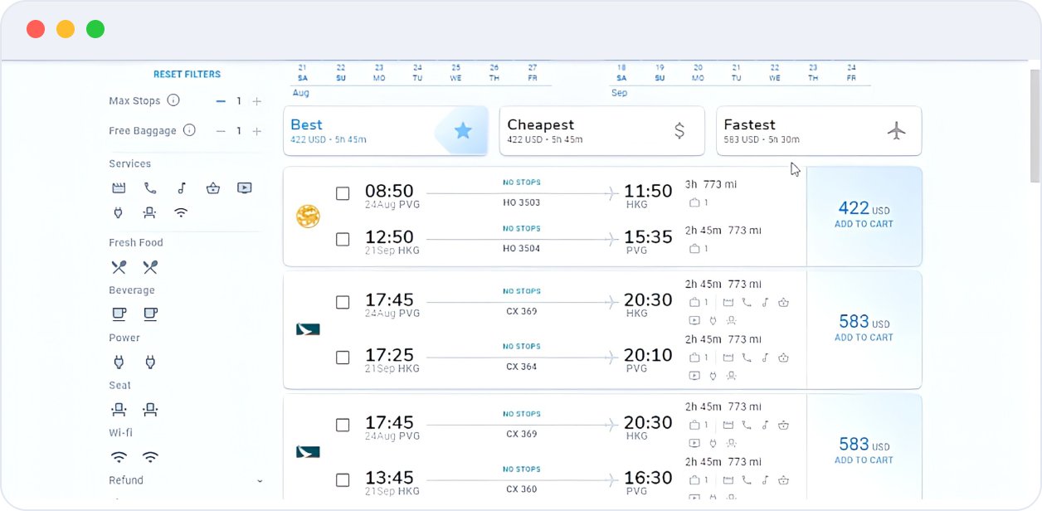Decrease Free Baggage with the minus button
Screen dimensions: 1042x511
pyautogui.click(x=221, y=131)
